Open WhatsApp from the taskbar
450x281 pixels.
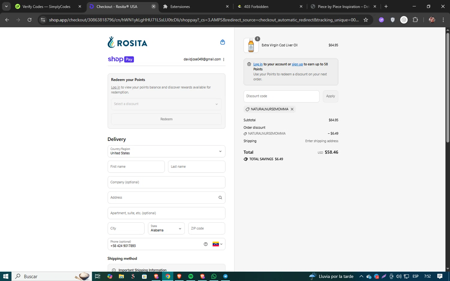(214, 276)
